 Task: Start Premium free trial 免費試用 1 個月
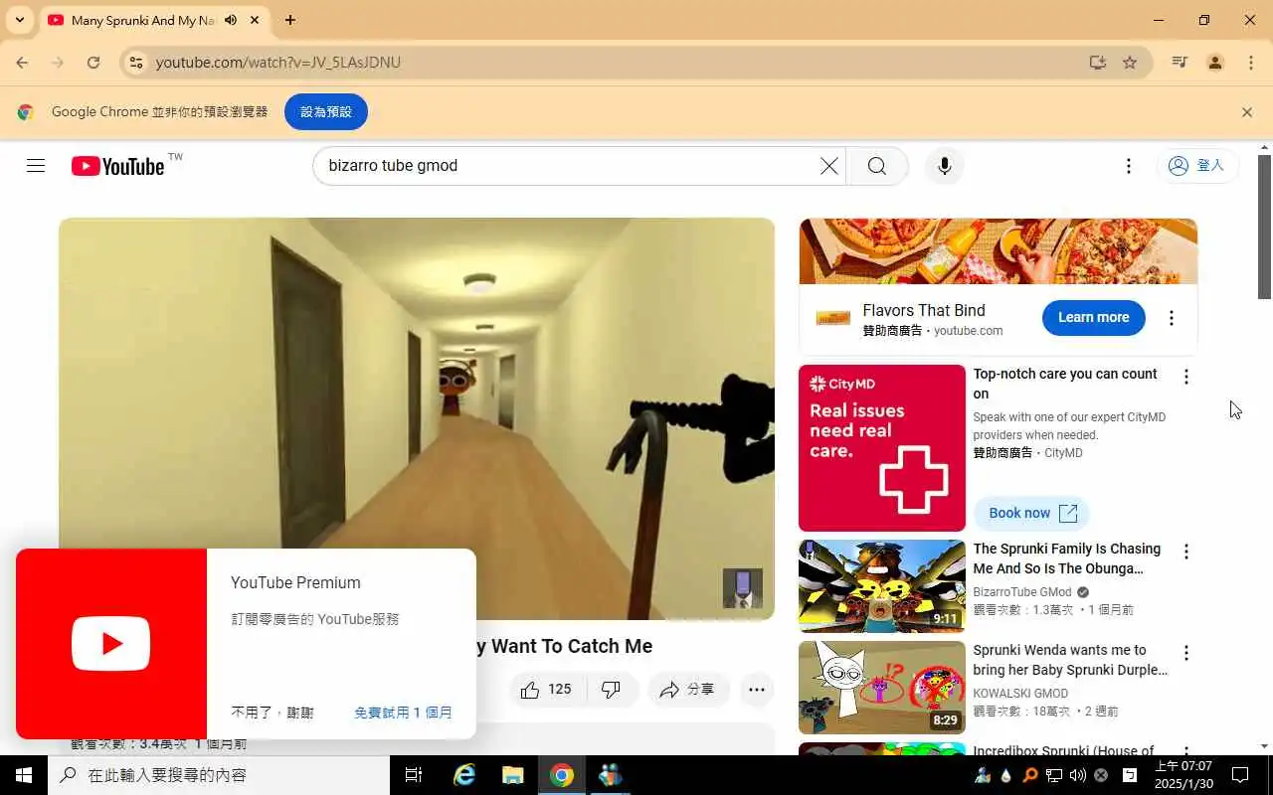[403, 713]
